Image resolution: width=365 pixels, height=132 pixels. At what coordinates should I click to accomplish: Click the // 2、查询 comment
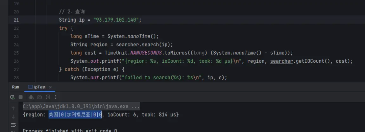72,11
